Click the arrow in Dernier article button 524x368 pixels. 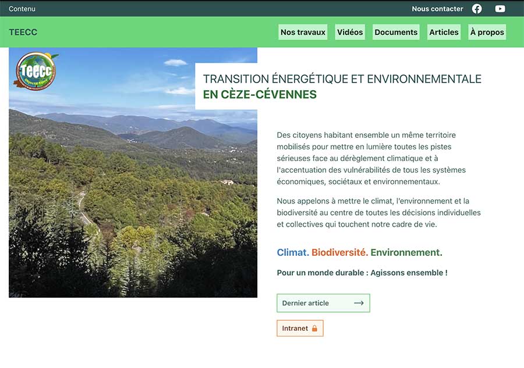(359, 303)
